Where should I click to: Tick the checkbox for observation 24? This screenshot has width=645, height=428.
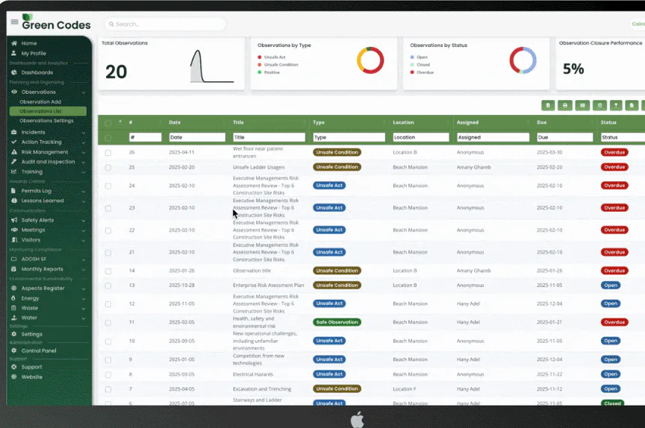click(107, 186)
